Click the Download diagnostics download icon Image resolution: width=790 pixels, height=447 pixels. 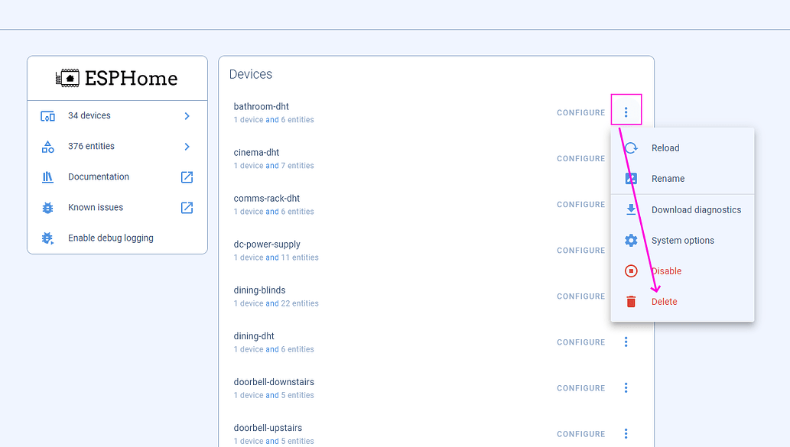pos(630,209)
